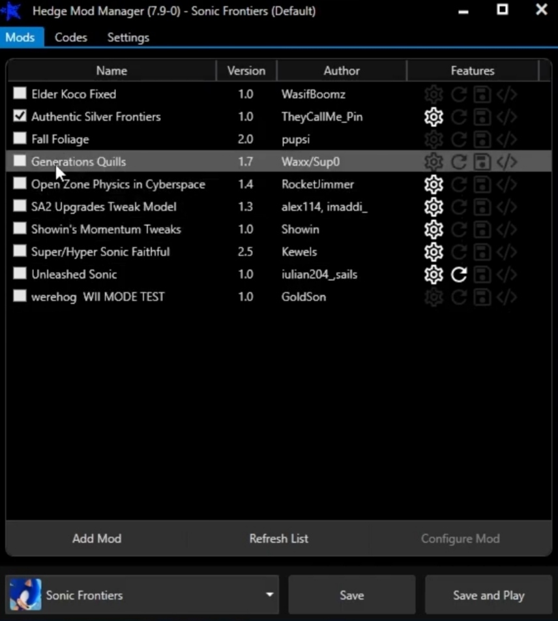Open config gear for Open Zone Physics in Cyberspace
Screen dimensions: 558x621
coord(433,185)
